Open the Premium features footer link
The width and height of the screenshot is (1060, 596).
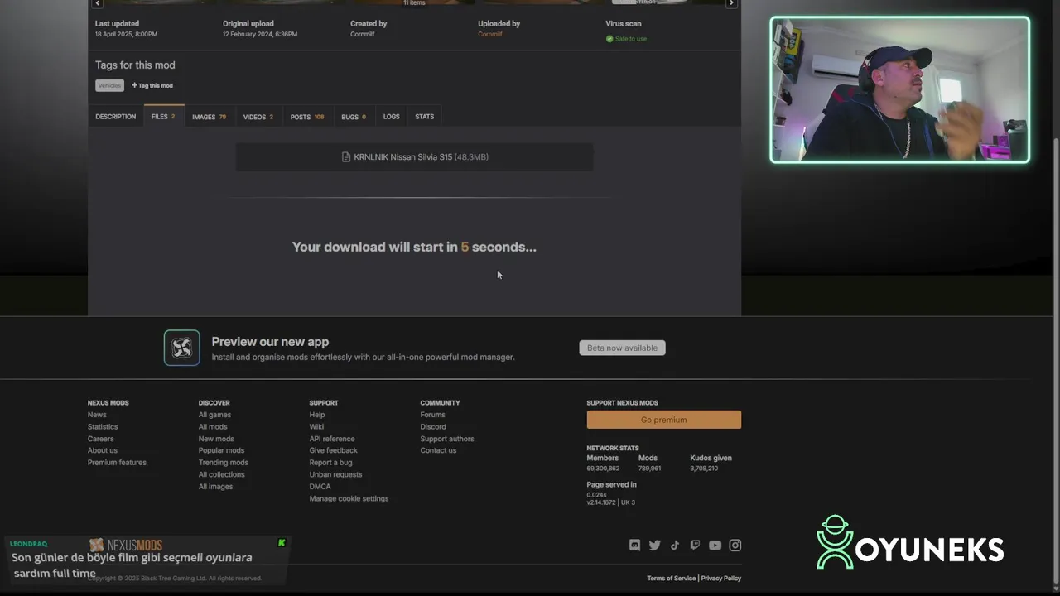[117, 463]
